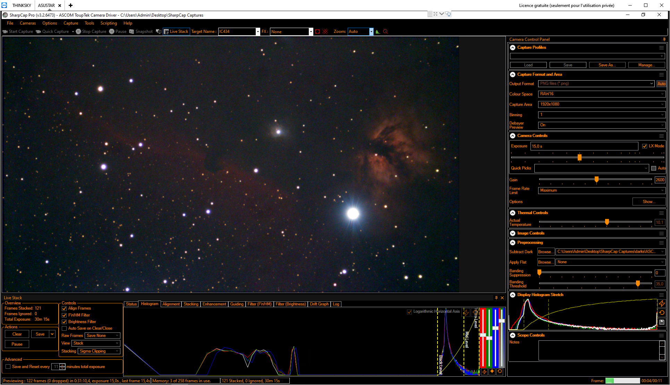Screen dimensions: 670x385
Task: Switch to the Drift Graph tab
Action: point(319,304)
